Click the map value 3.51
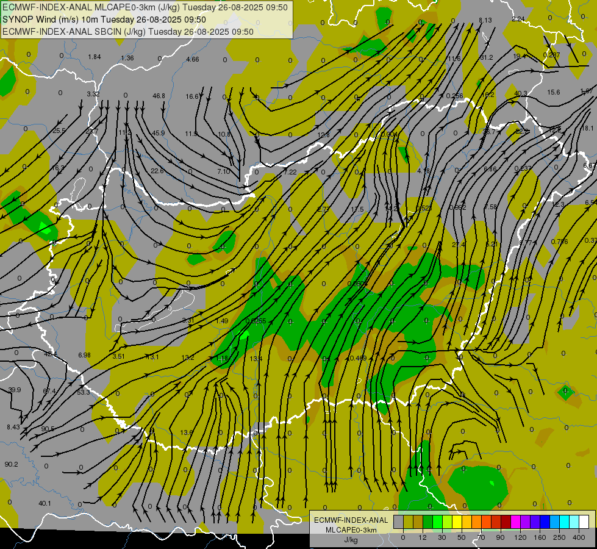The height and width of the screenshot is (549, 597). point(119,357)
